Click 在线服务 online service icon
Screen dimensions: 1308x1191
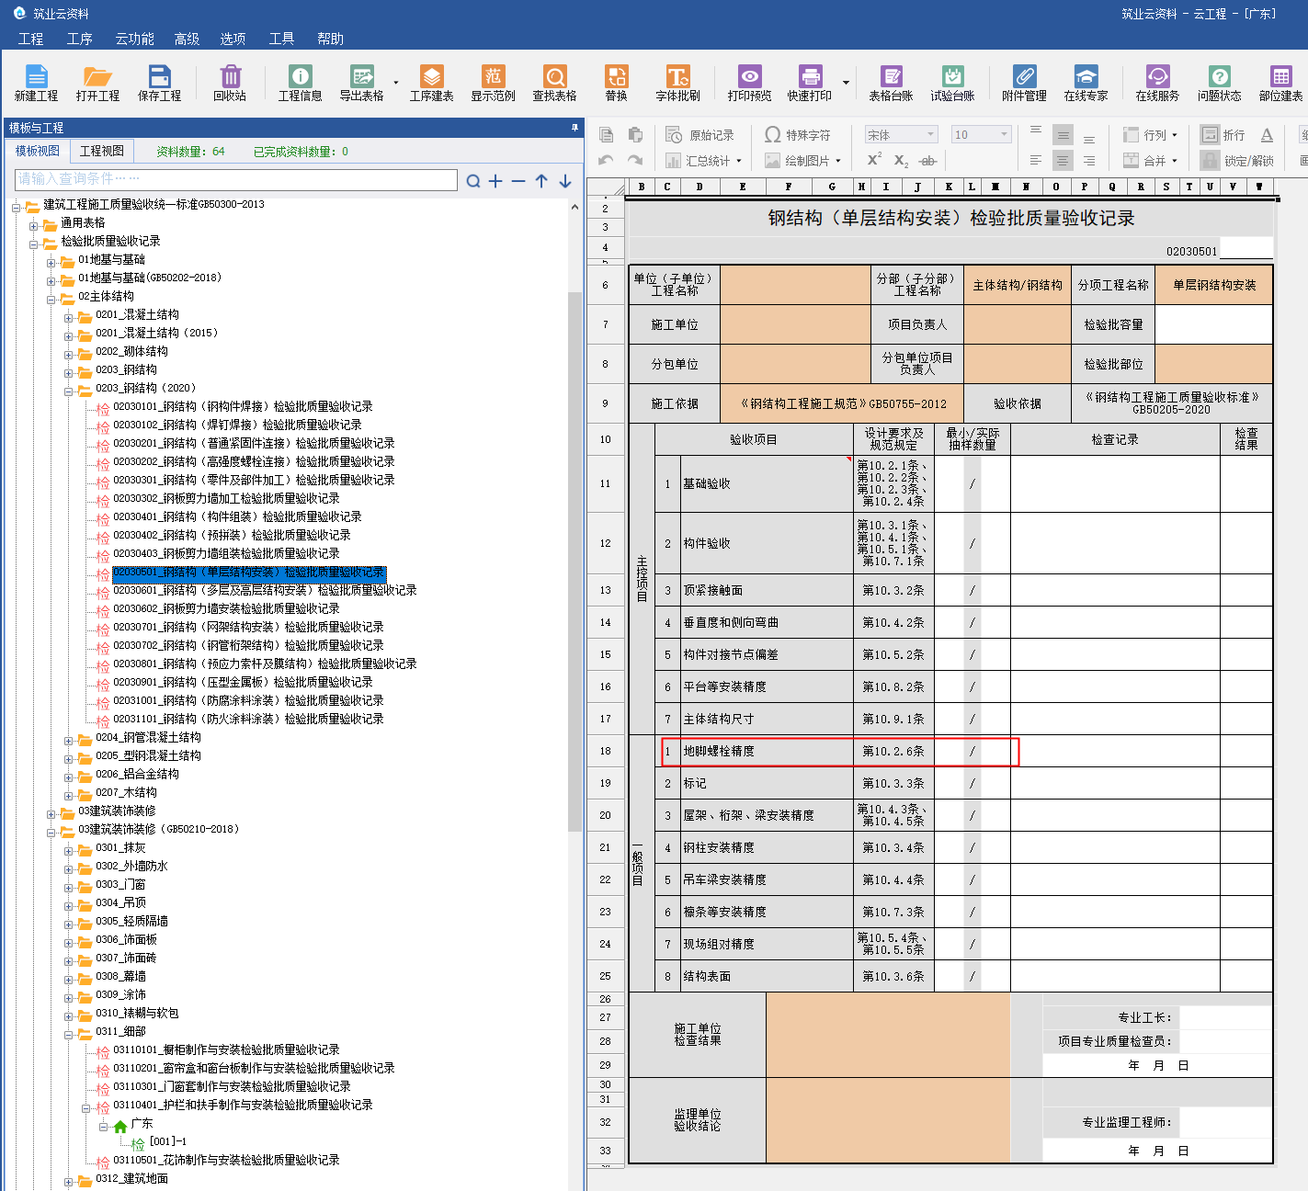coord(1157,83)
